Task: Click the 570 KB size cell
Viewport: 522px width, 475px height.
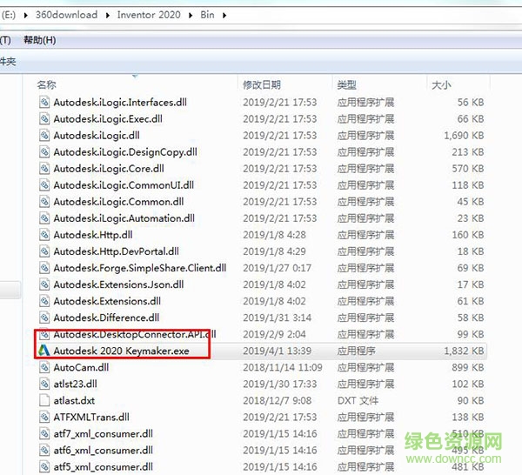Action: point(468,169)
